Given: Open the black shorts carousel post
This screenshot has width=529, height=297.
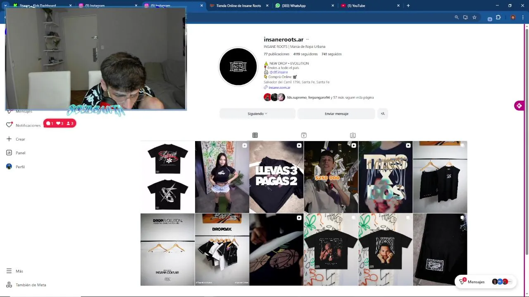Looking at the screenshot, I should [x=440, y=250].
